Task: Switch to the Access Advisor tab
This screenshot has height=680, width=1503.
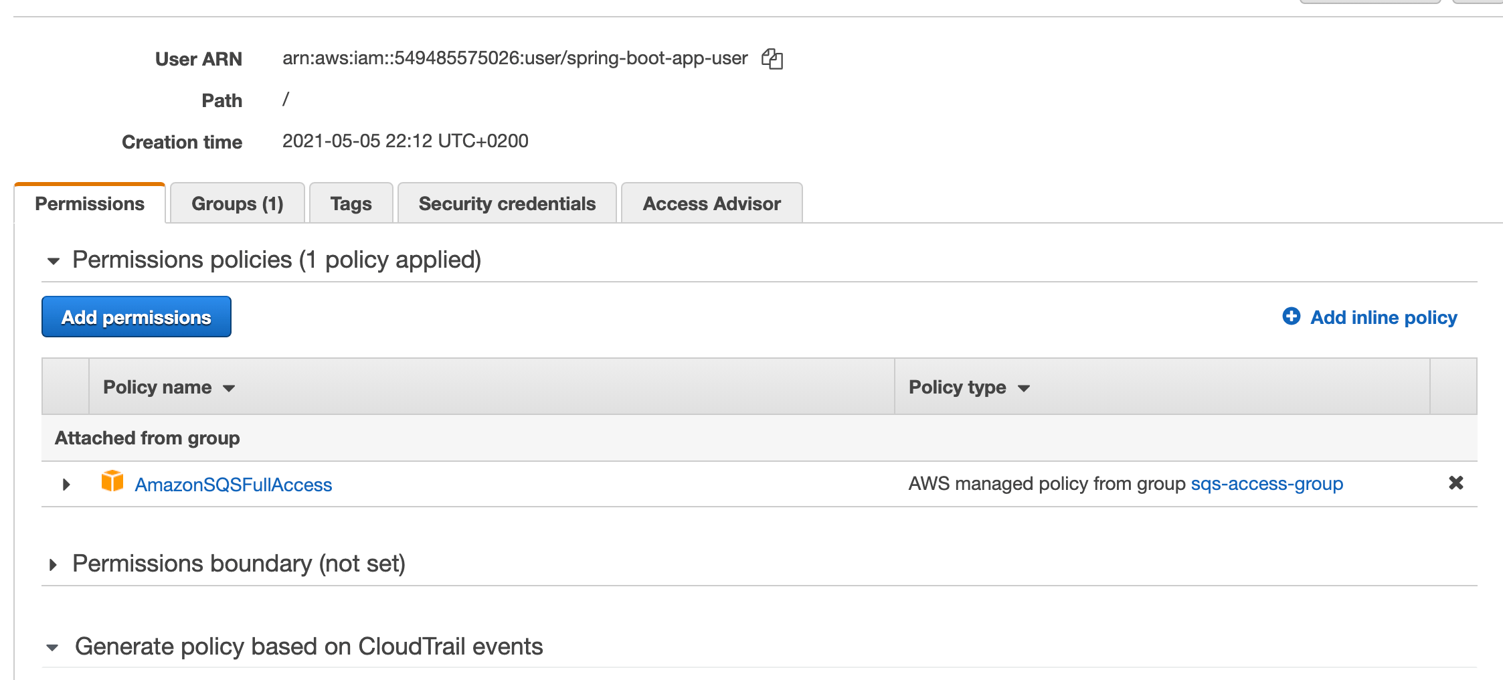Action: [x=711, y=203]
